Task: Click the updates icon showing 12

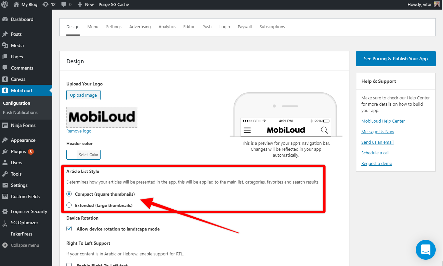Action: (x=45, y=5)
